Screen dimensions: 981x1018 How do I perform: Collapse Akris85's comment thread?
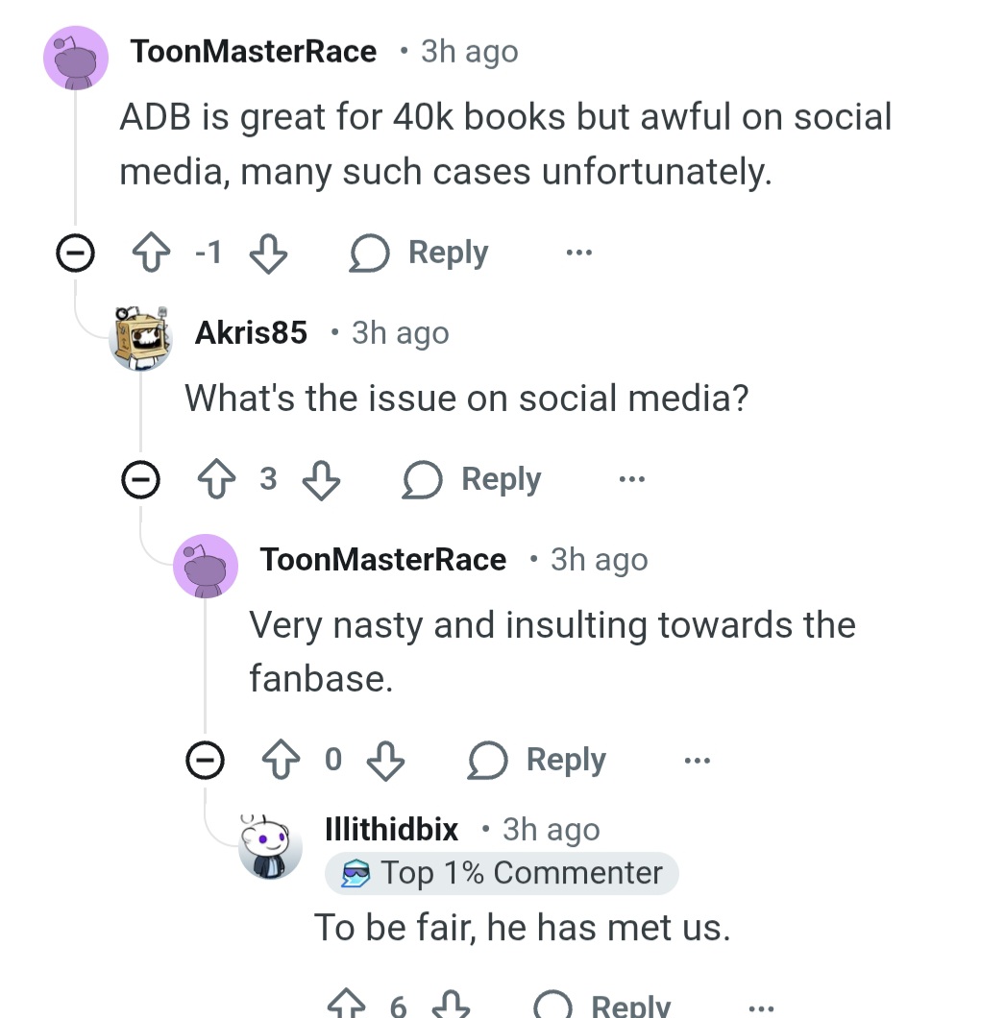coord(140,479)
